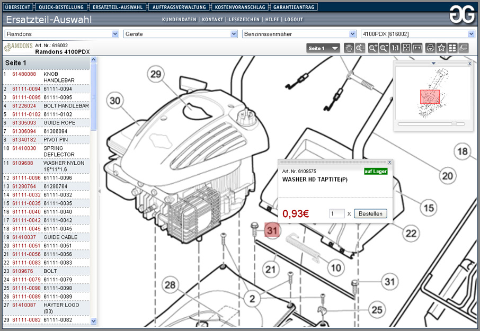Click the GG logo
This screenshot has width=480, height=331.
(462, 14)
